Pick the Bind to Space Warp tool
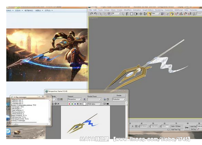The height and width of the screenshot is (145, 202). pyautogui.click(x=109, y=14)
